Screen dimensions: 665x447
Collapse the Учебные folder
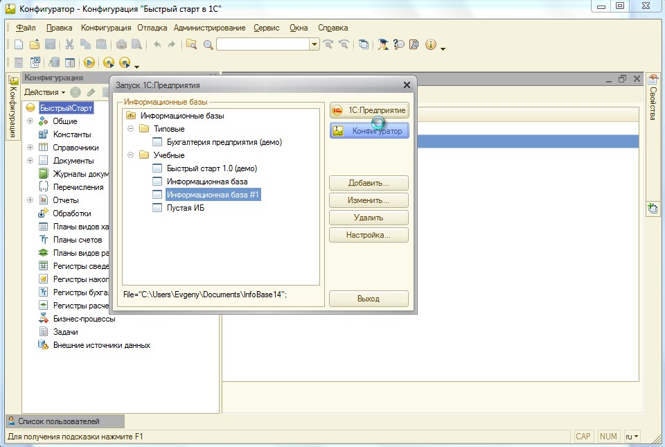tap(131, 155)
